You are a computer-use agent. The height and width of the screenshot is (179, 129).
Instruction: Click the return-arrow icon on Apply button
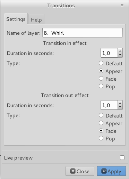click(x=104, y=171)
